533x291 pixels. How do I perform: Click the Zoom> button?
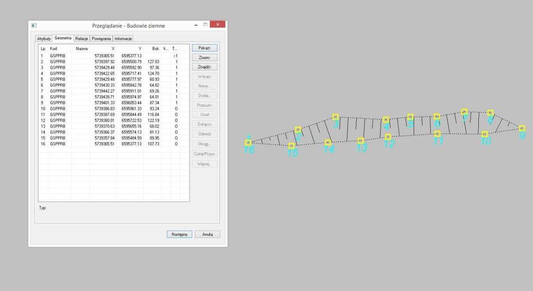(205, 57)
